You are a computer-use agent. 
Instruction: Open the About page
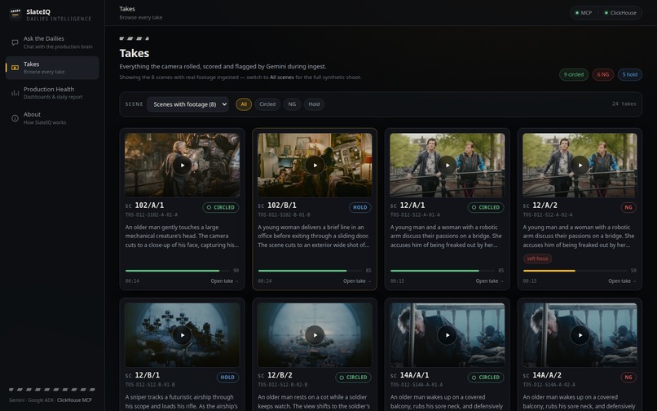coord(52,118)
